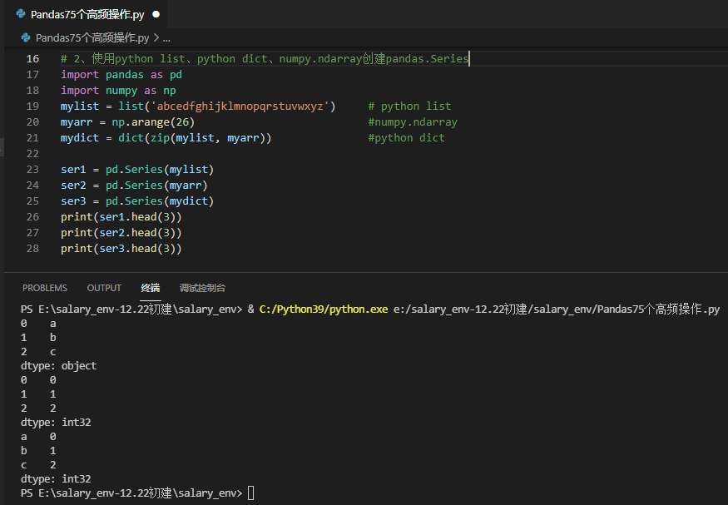Screen dimensions: 728x505
Task: Click the Python icon in the breadcrumb
Action: (26, 37)
